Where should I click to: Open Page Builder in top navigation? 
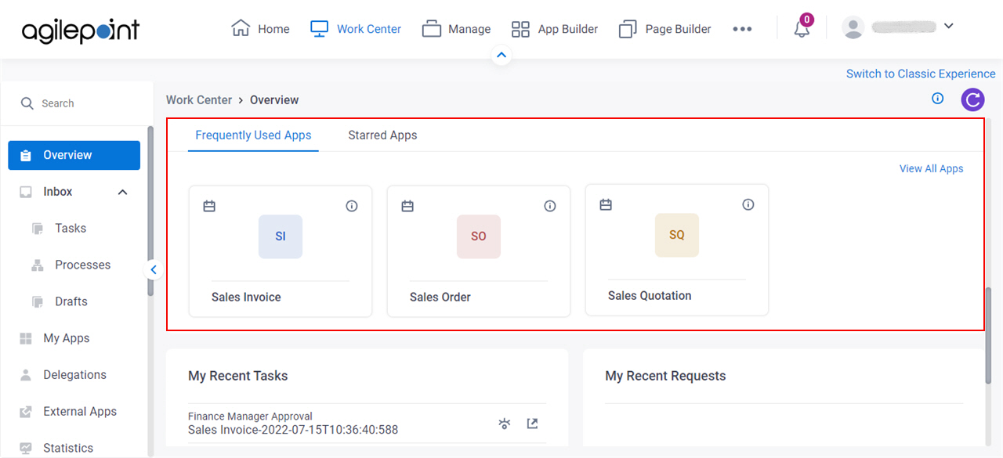pyautogui.click(x=665, y=29)
